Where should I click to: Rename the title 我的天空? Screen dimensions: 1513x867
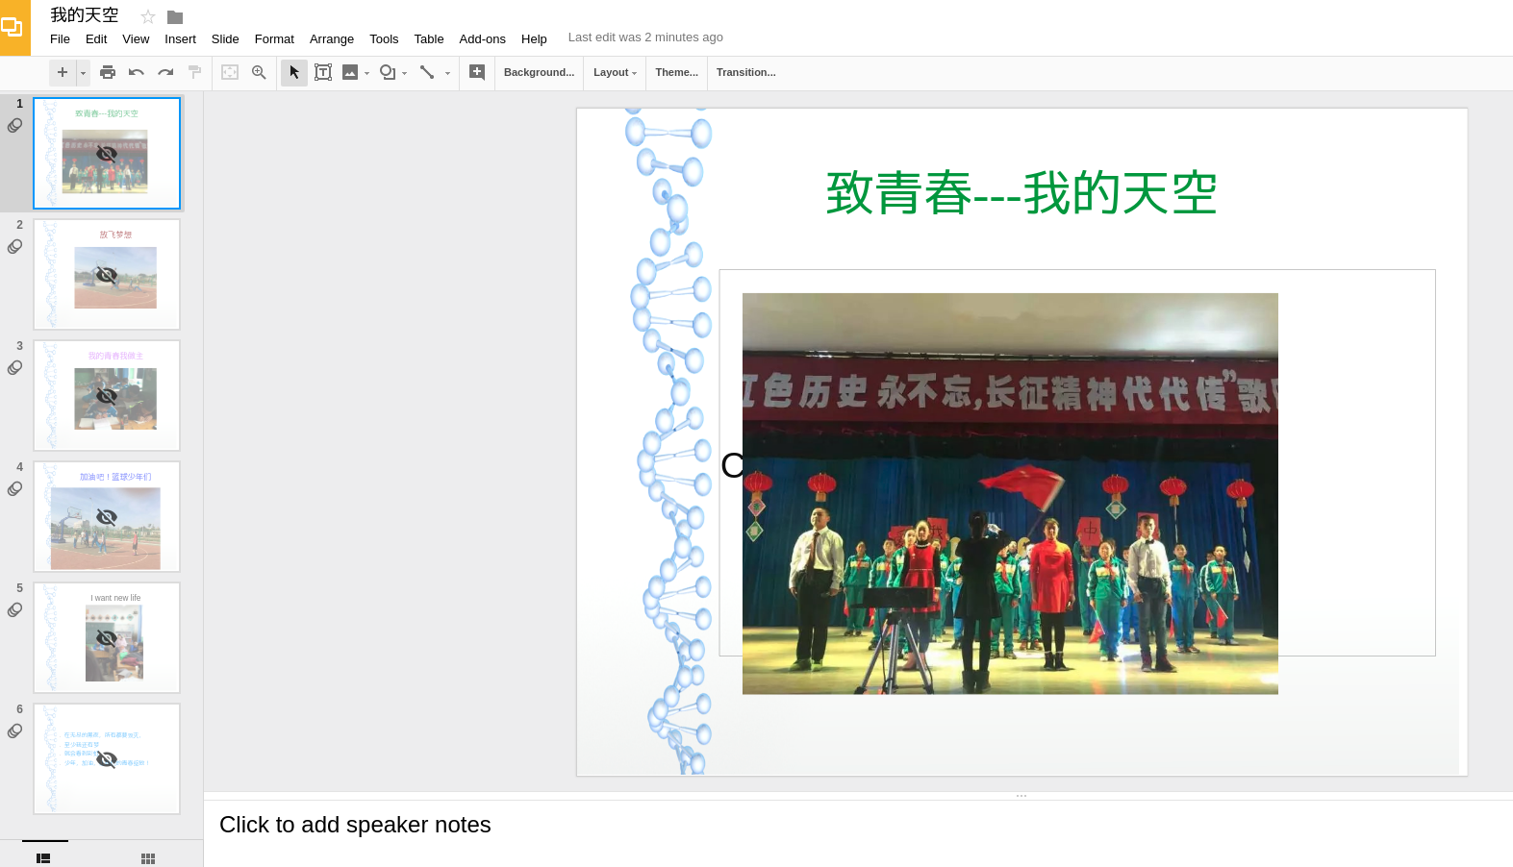click(x=85, y=15)
